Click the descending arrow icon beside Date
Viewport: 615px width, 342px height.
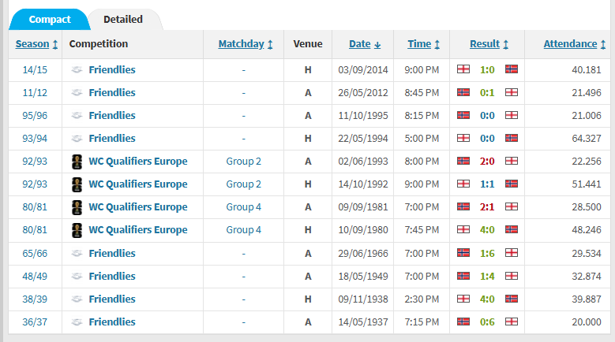tap(377, 45)
